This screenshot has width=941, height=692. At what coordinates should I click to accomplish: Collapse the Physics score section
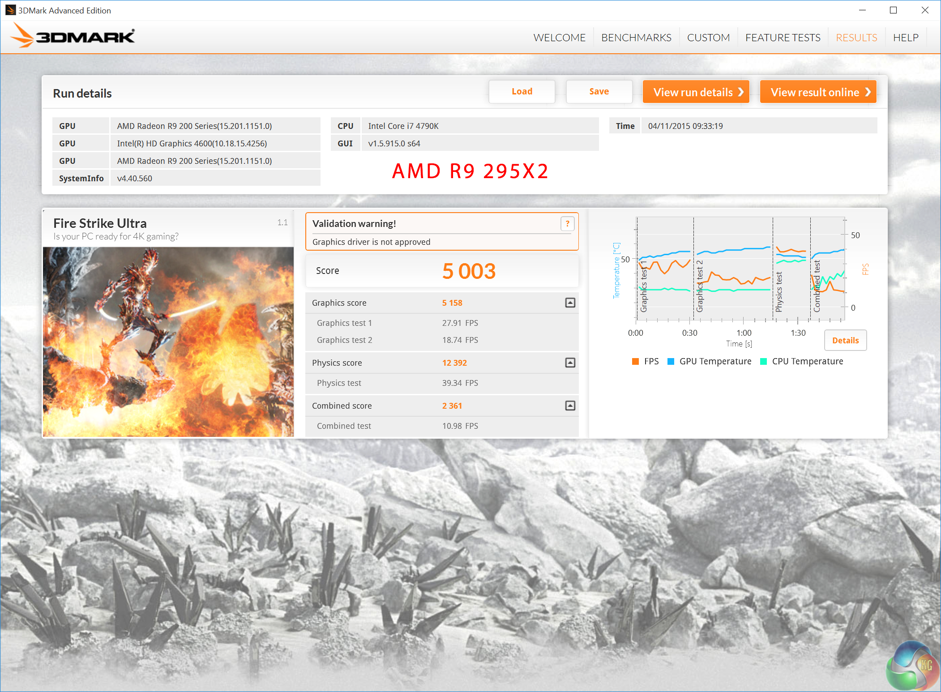point(570,363)
